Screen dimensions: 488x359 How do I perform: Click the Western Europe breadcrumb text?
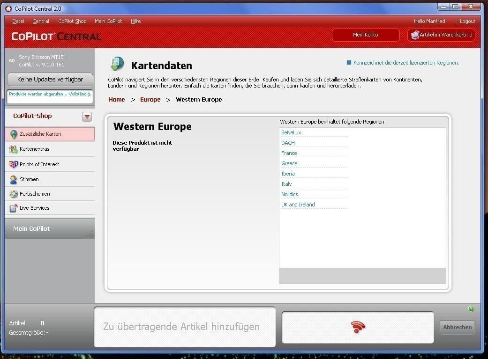point(199,100)
